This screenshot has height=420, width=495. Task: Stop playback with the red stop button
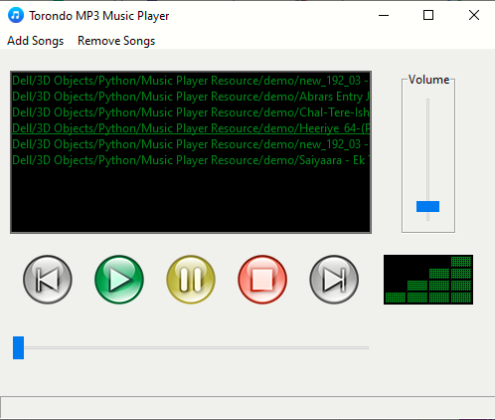tap(262, 280)
